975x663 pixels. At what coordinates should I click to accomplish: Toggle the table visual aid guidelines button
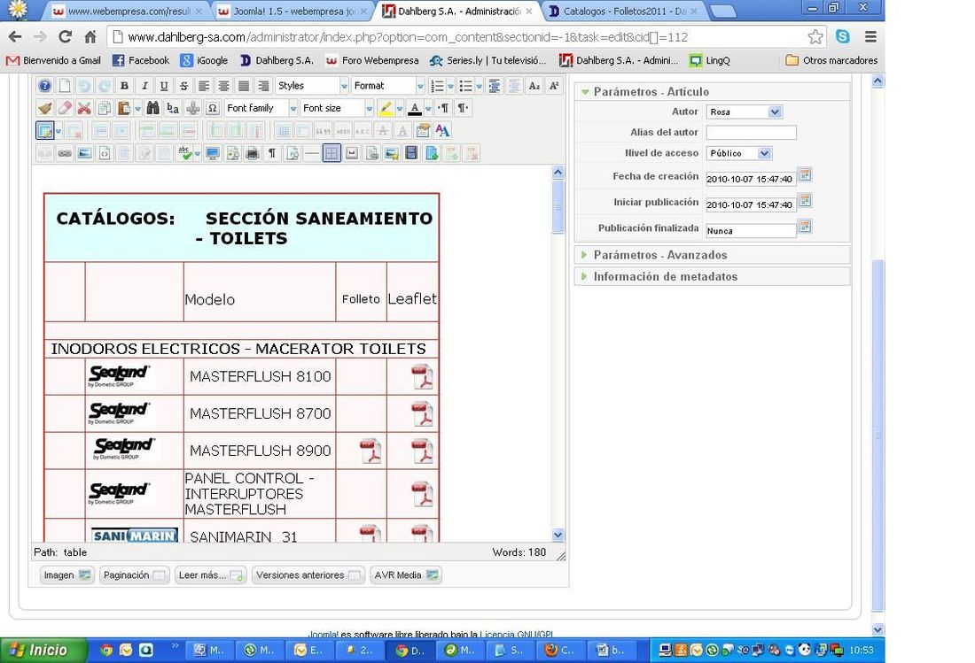[x=332, y=153]
